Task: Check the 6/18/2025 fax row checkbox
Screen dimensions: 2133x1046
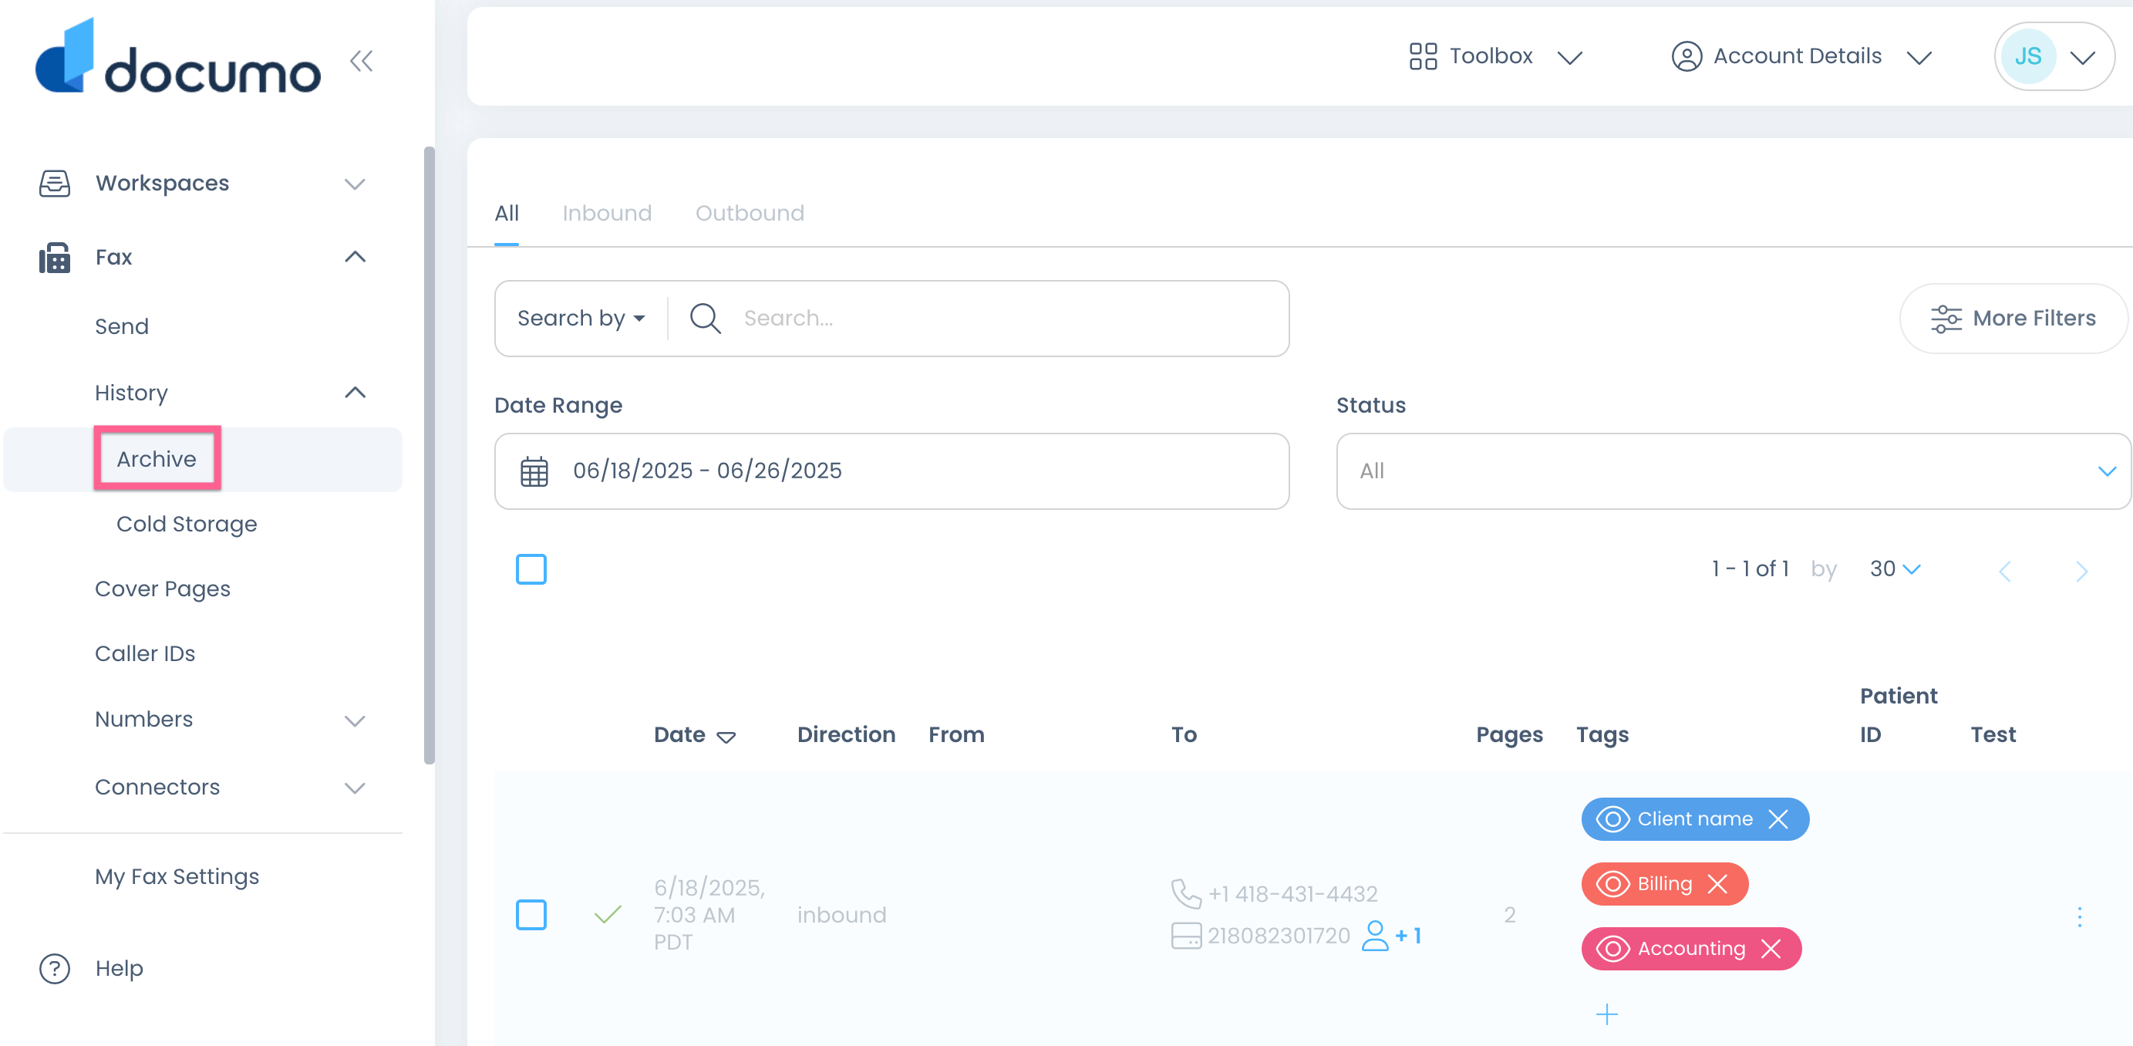Action: pyautogui.click(x=531, y=915)
